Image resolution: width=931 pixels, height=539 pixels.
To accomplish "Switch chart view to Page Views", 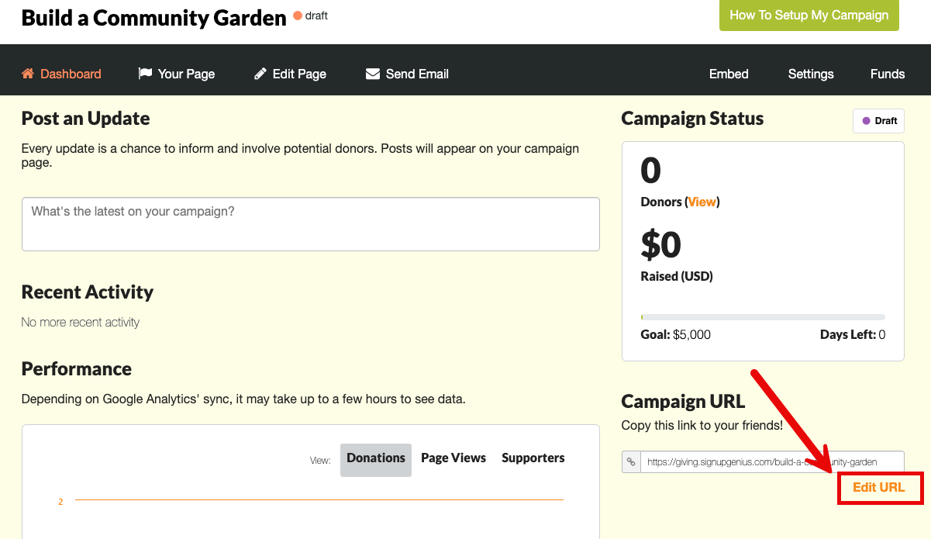I will 453,458.
